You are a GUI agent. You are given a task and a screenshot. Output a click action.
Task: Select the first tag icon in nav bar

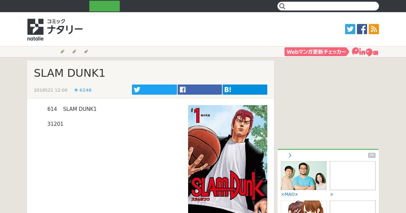click(x=62, y=52)
